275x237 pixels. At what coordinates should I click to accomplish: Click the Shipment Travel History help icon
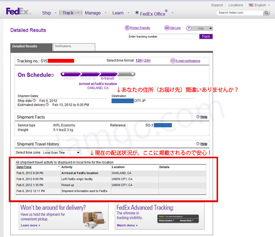click(198, 144)
